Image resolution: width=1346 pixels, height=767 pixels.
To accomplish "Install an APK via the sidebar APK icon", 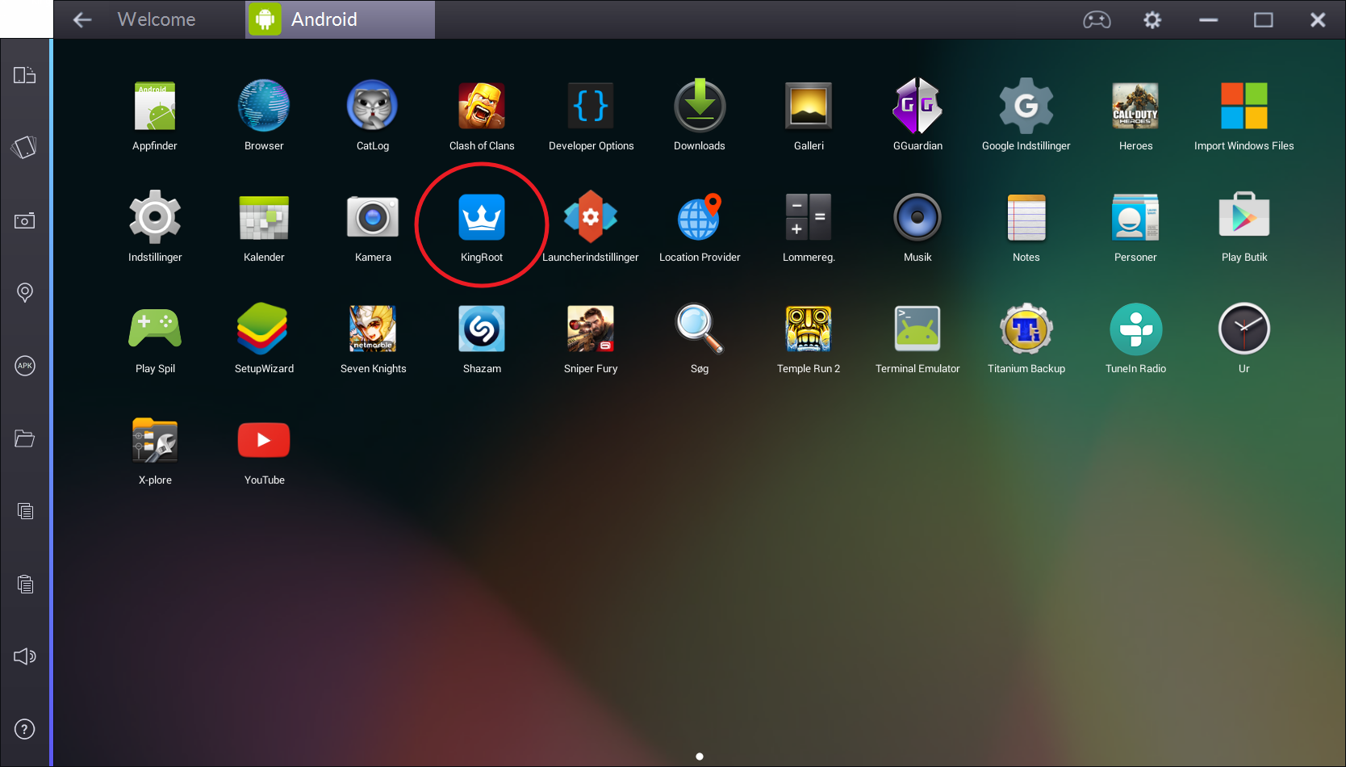I will (25, 366).
